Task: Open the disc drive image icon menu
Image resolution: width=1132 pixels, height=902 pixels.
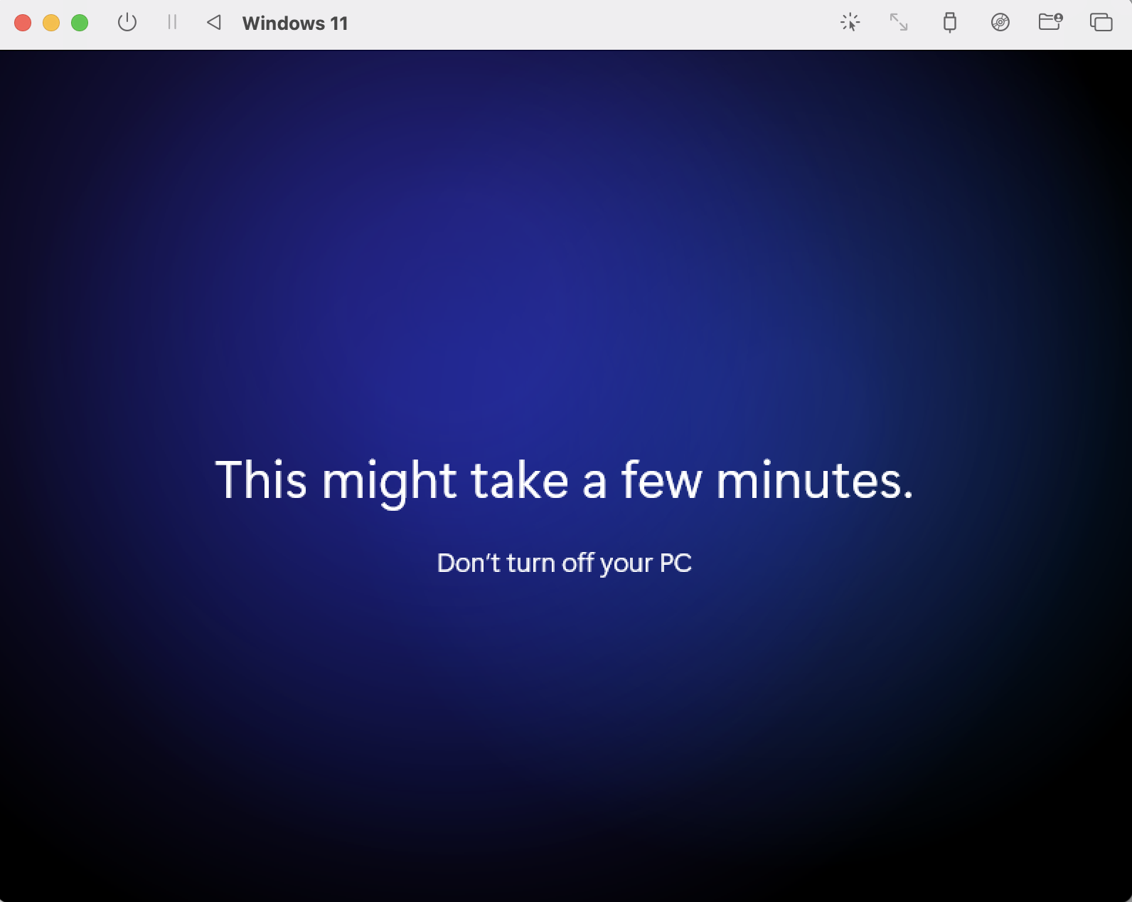Action: tap(1000, 23)
